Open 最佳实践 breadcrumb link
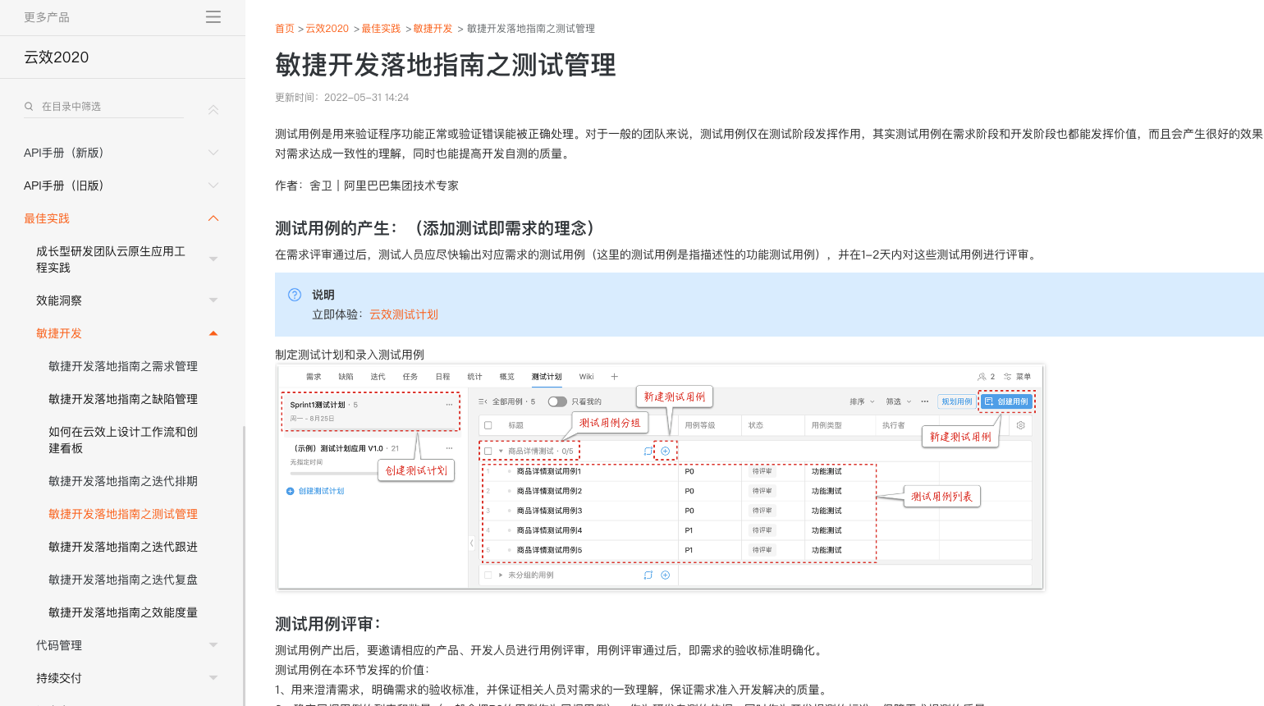Viewport: 1264px width, 706px height. pyautogui.click(x=381, y=29)
